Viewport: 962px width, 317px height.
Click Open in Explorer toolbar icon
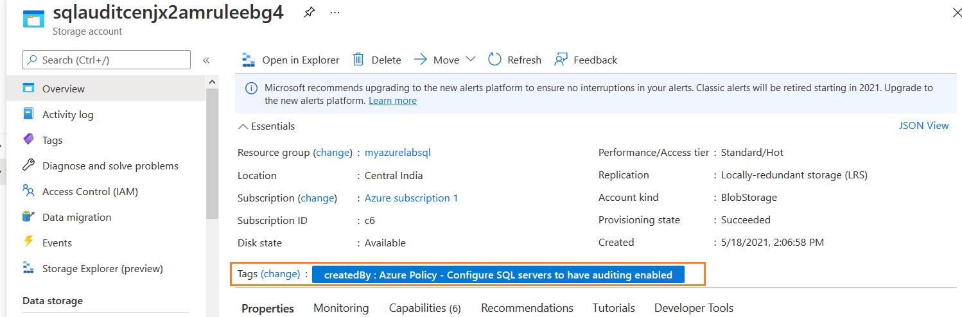(249, 60)
